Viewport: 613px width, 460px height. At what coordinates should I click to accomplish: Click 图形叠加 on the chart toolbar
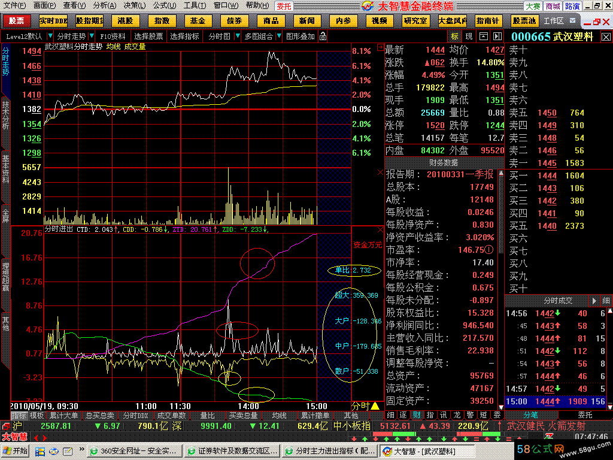301,37
